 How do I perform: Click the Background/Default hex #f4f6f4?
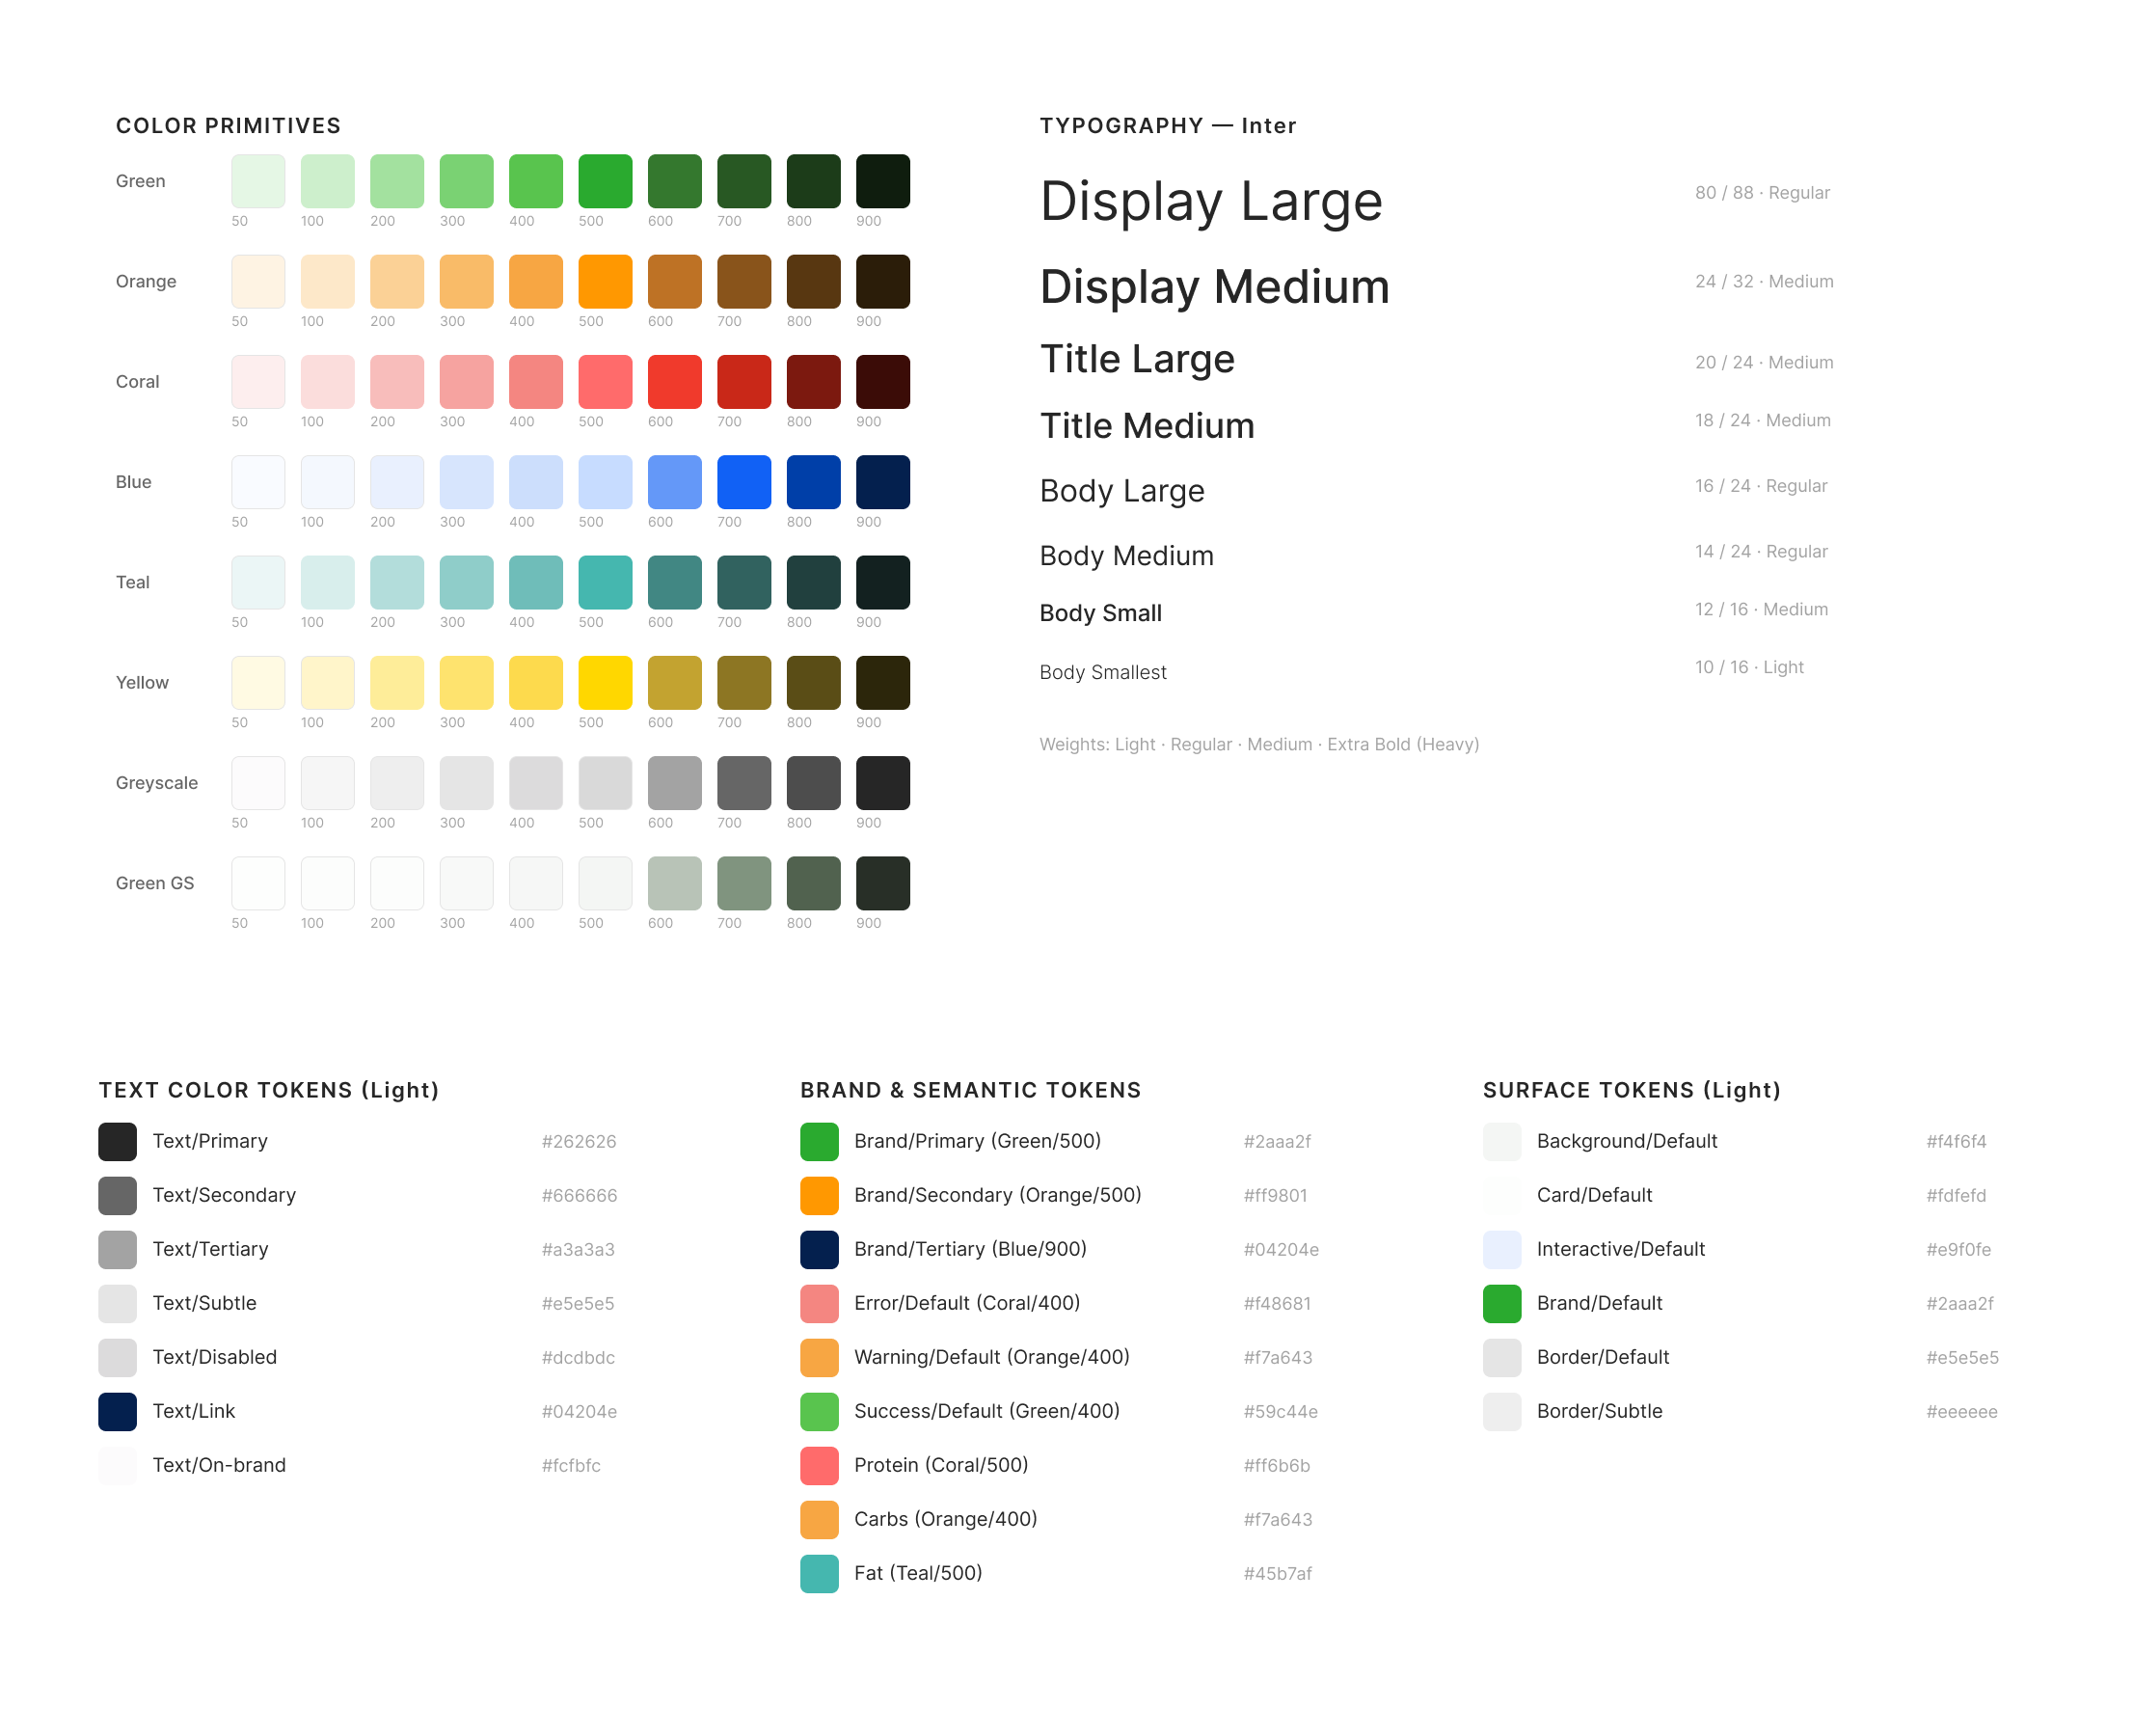(x=1955, y=1142)
